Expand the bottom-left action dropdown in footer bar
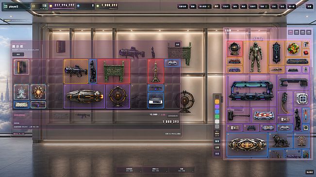Screen dimensions: 316x177 click(130, 170)
